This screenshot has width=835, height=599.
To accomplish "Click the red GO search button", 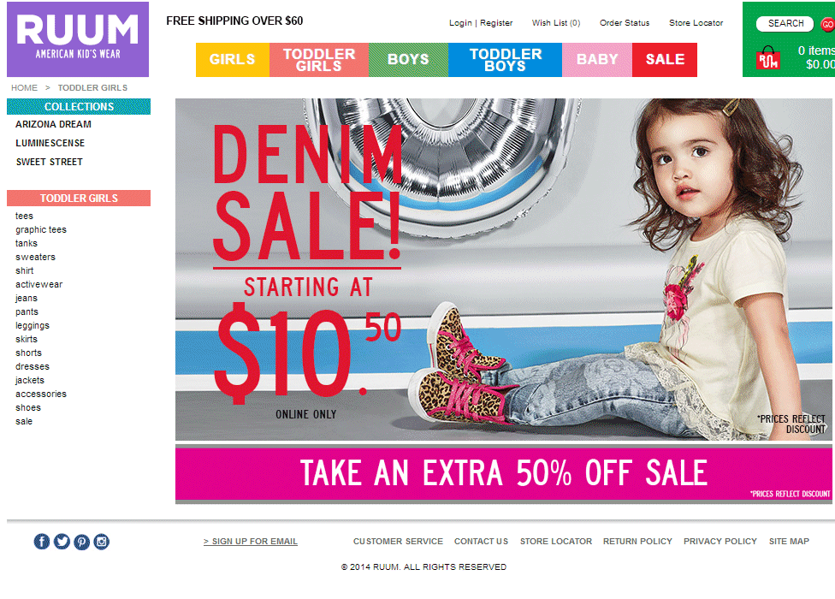I will (827, 24).
